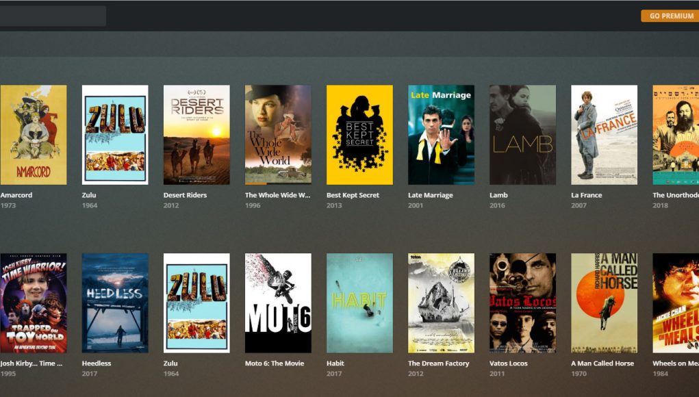Click the year 2012 under The Dream Factory

[x=416, y=374]
